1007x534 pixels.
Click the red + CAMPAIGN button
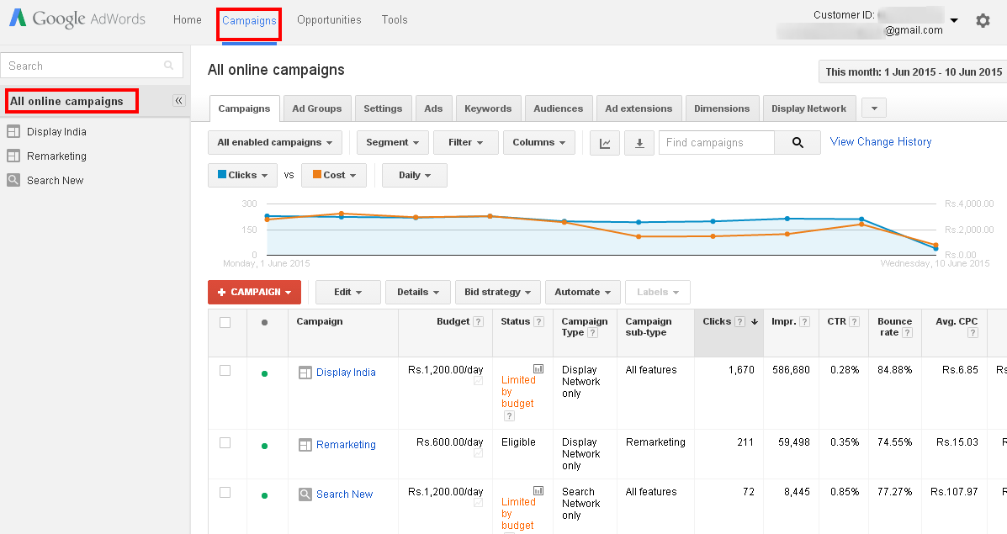255,292
